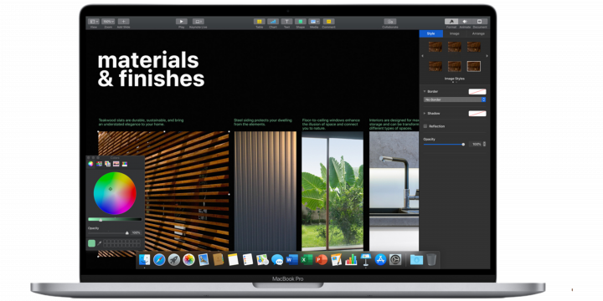Adjust the Colors panel Opacity slider
The height and width of the screenshot is (301, 603).
click(x=108, y=233)
